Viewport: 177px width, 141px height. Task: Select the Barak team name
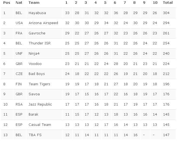click(34, 114)
